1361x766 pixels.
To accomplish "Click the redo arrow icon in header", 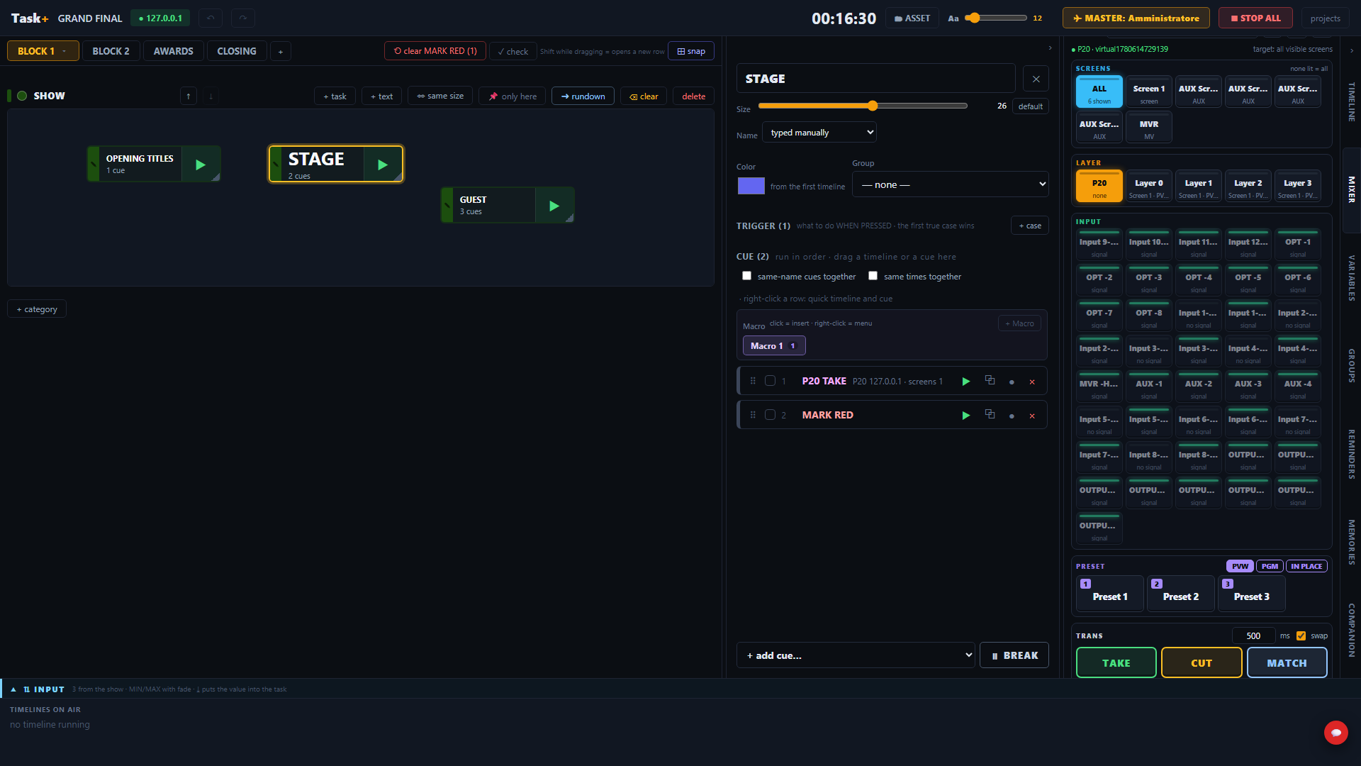I will pos(243,18).
